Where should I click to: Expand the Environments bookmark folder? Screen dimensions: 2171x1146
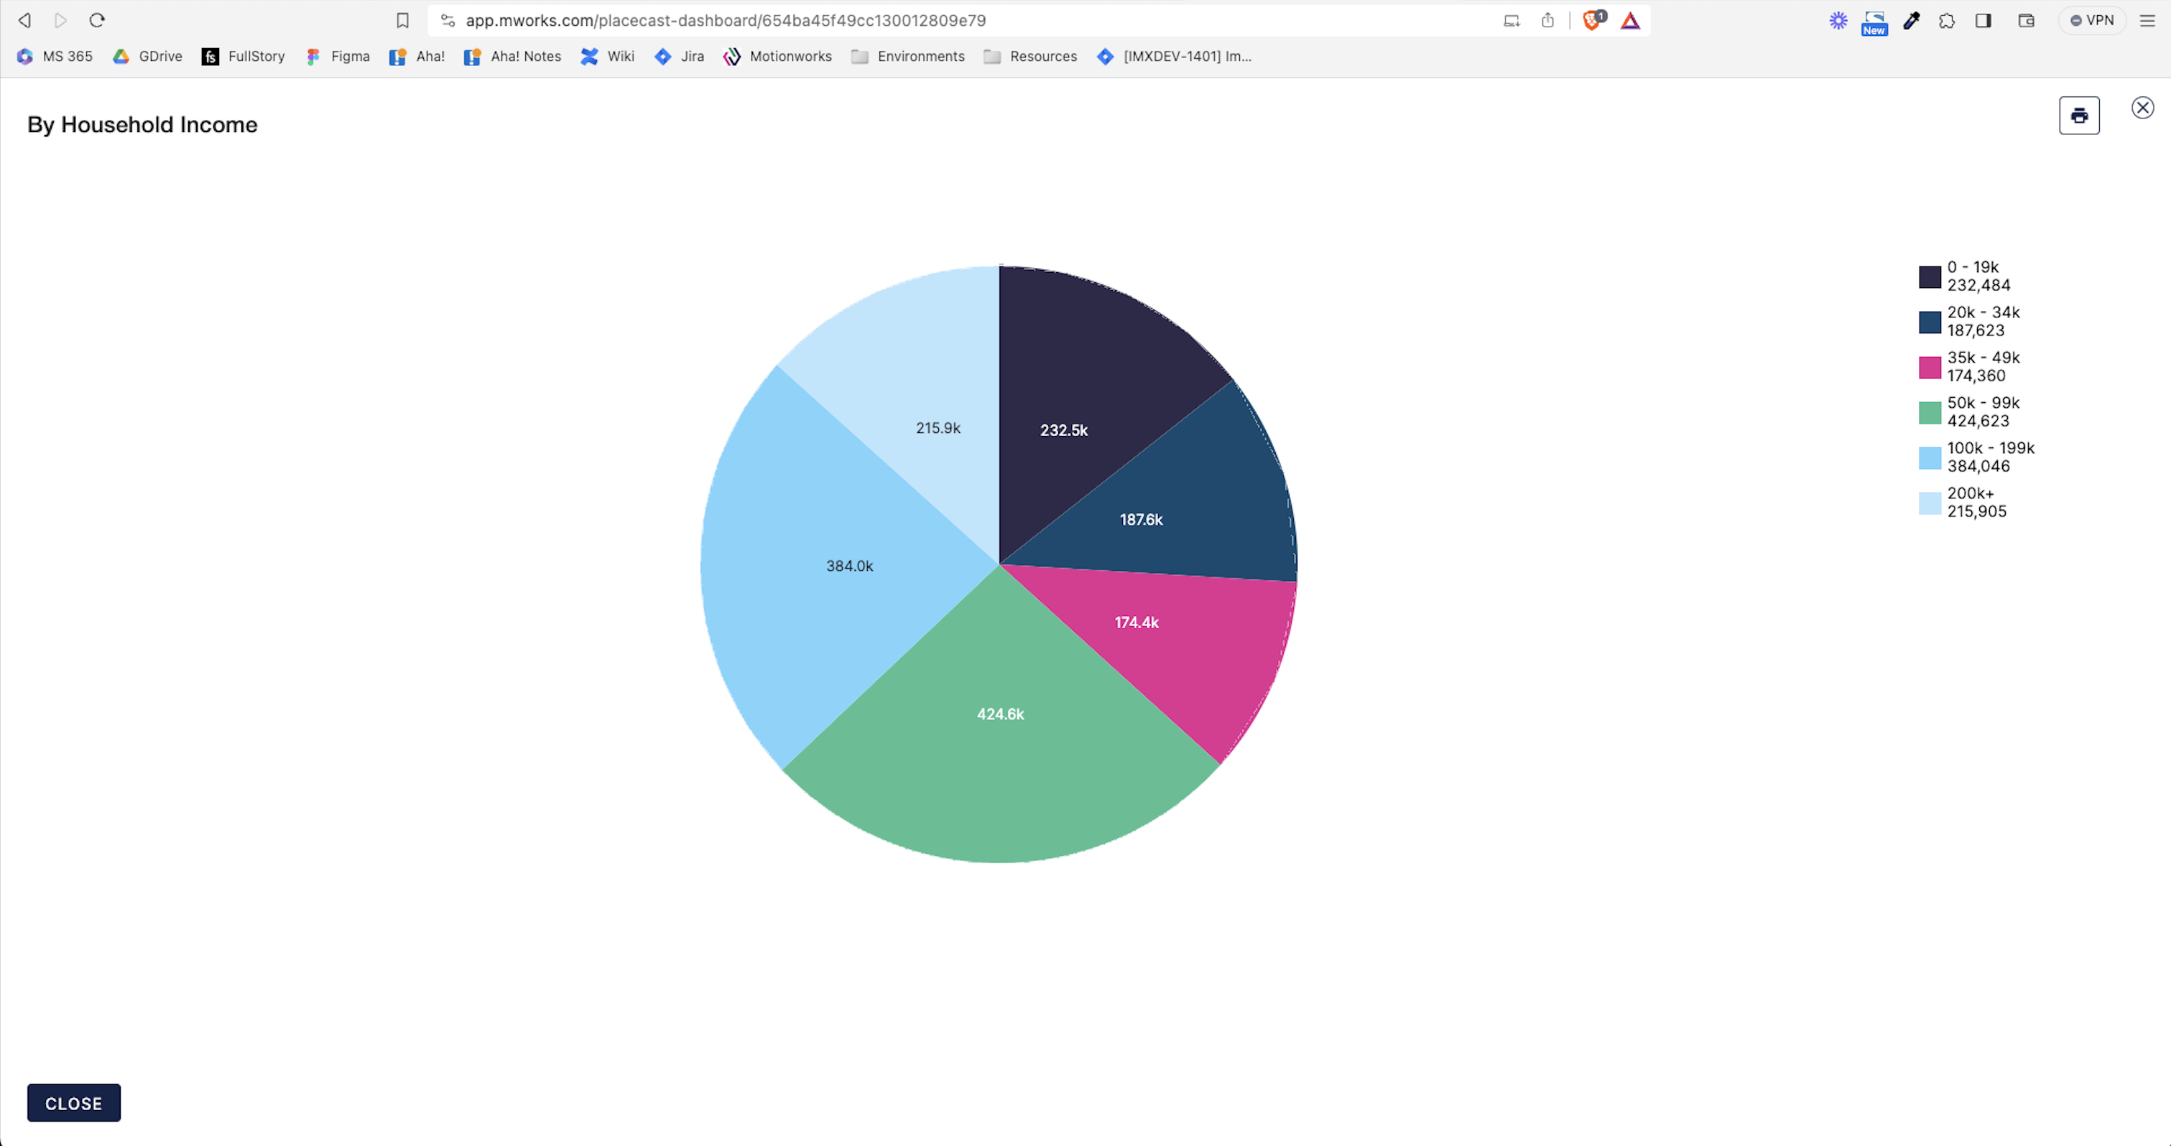[x=907, y=57]
